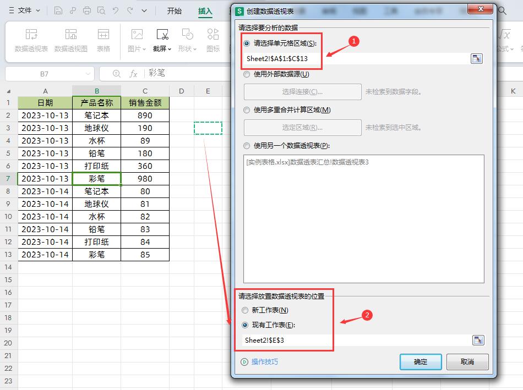Click the 操作技巧 play icon
Viewport: 523px width, 390px height.
(244, 361)
